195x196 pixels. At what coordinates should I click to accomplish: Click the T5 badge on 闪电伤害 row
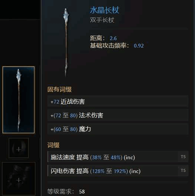pos(183,170)
